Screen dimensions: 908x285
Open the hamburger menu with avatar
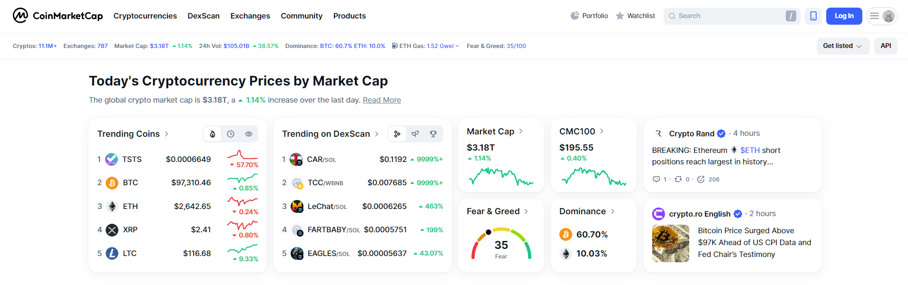[x=882, y=16]
